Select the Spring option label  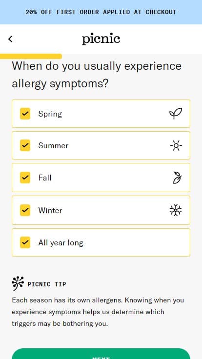tap(50, 114)
